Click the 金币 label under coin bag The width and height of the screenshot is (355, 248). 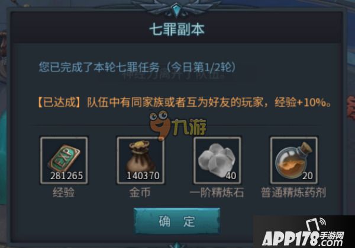(x=140, y=193)
